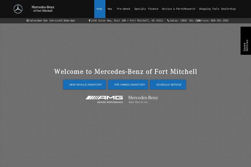Open the Specials menu
This screenshot has width=251, height=167.
pyautogui.click(x=140, y=9)
